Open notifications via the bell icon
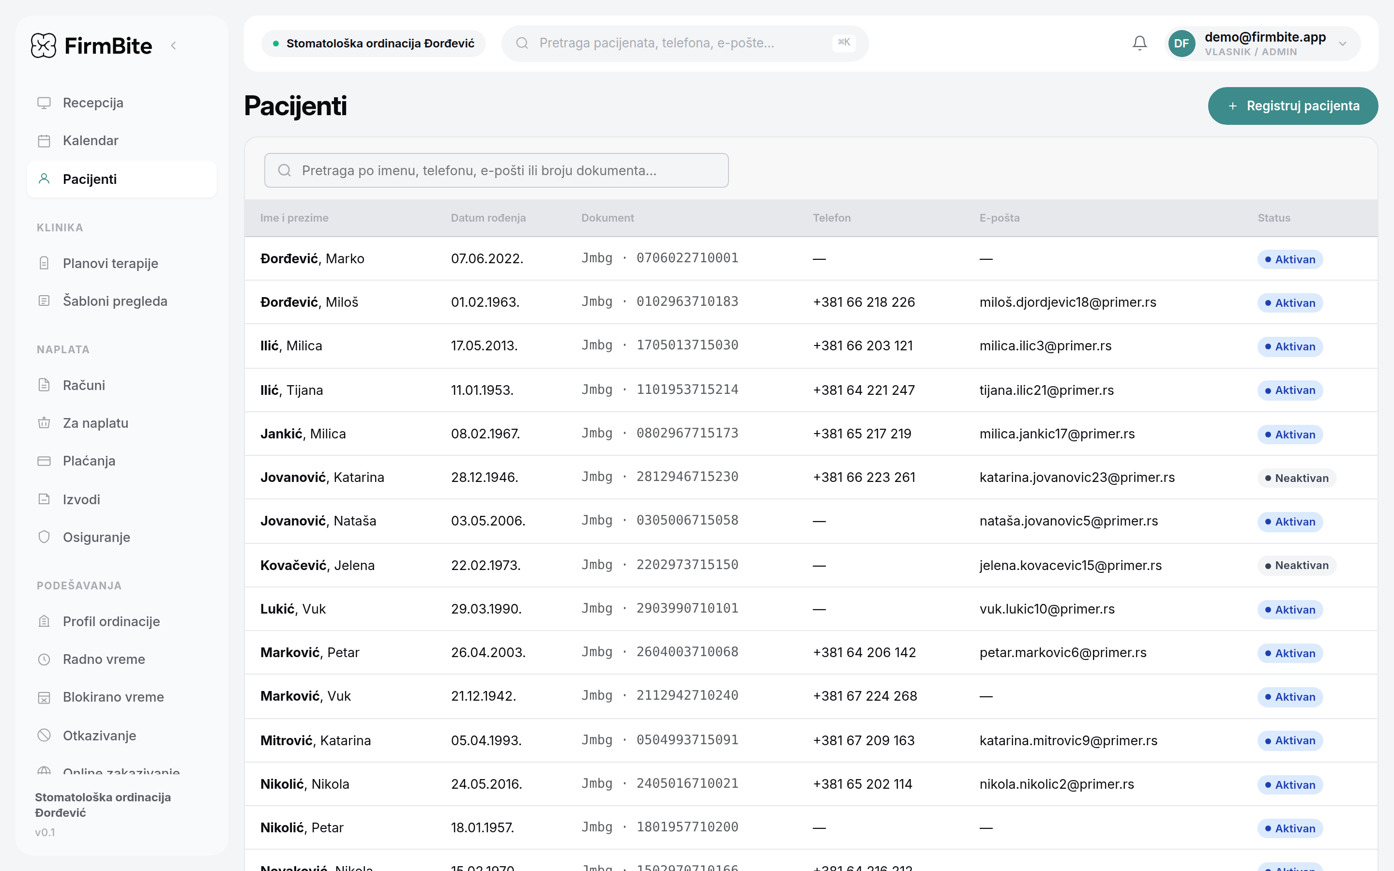Image resolution: width=1394 pixels, height=871 pixels. point(1139,43)
